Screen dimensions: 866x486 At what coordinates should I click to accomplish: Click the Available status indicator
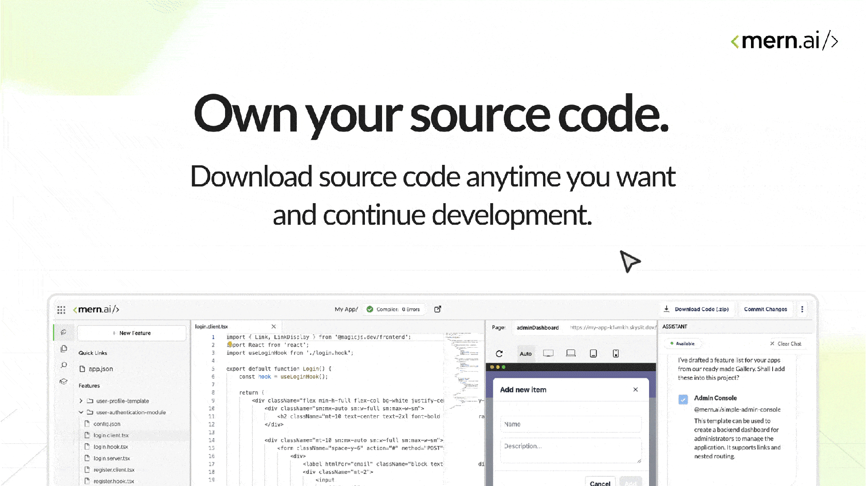682,344
